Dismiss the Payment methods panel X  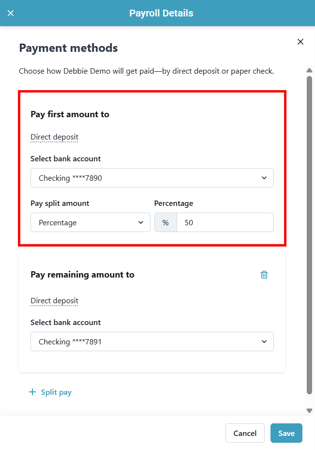pyautogui.click(x=300, y=42)
